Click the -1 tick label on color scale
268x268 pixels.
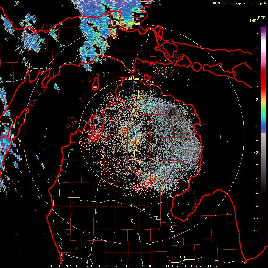(256, 139)
